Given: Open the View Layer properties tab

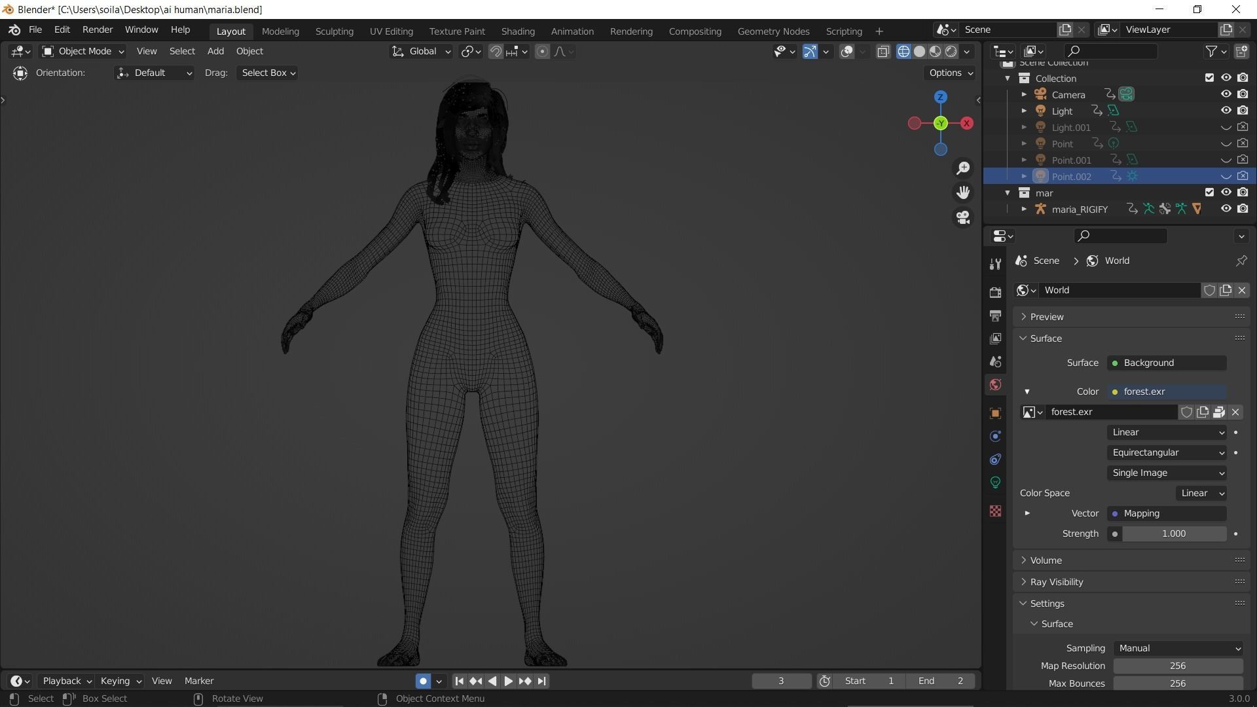Looking at the screenshot, I should coord(995,338).
